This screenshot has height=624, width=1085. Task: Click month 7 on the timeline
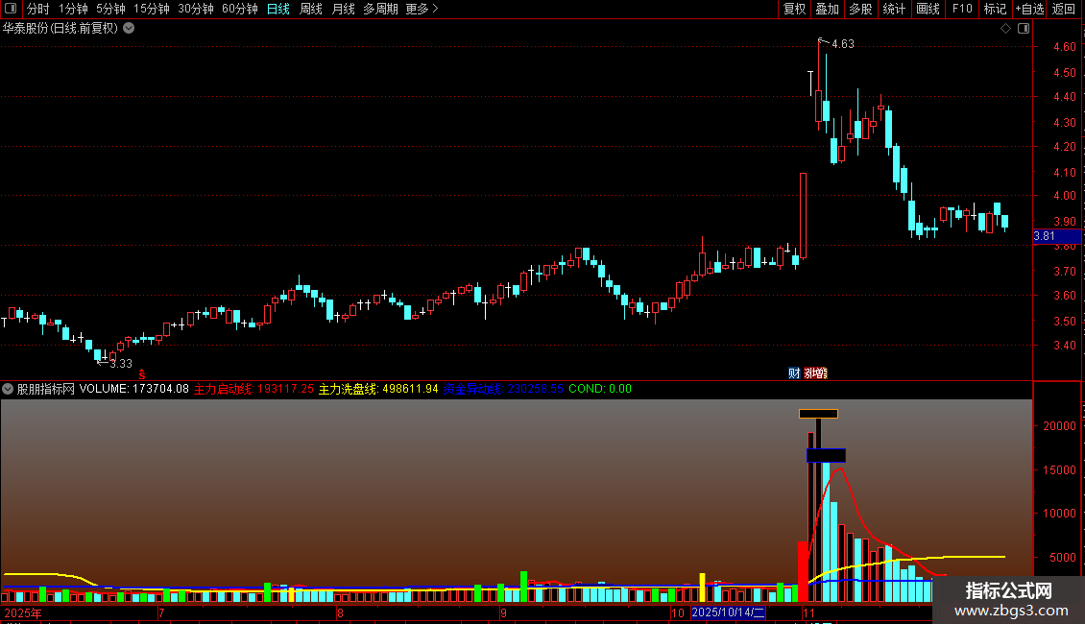pos(161,612)
